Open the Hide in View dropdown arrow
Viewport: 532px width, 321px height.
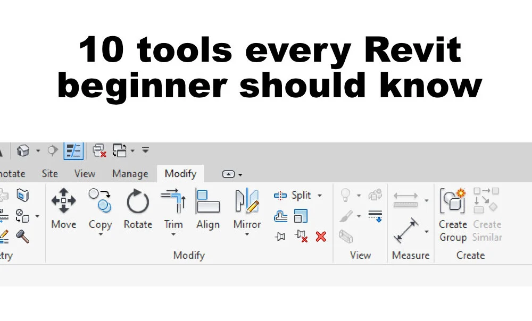coord(359,196)
